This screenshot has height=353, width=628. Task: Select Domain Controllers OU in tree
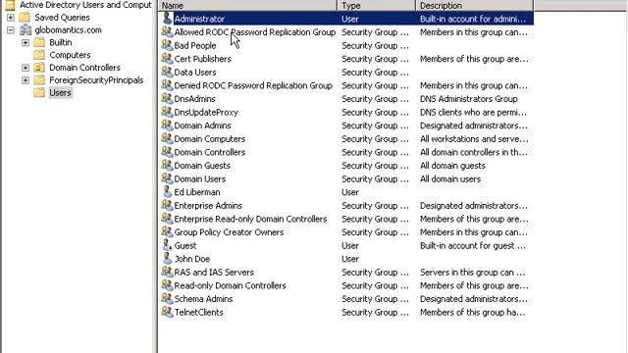84,68
